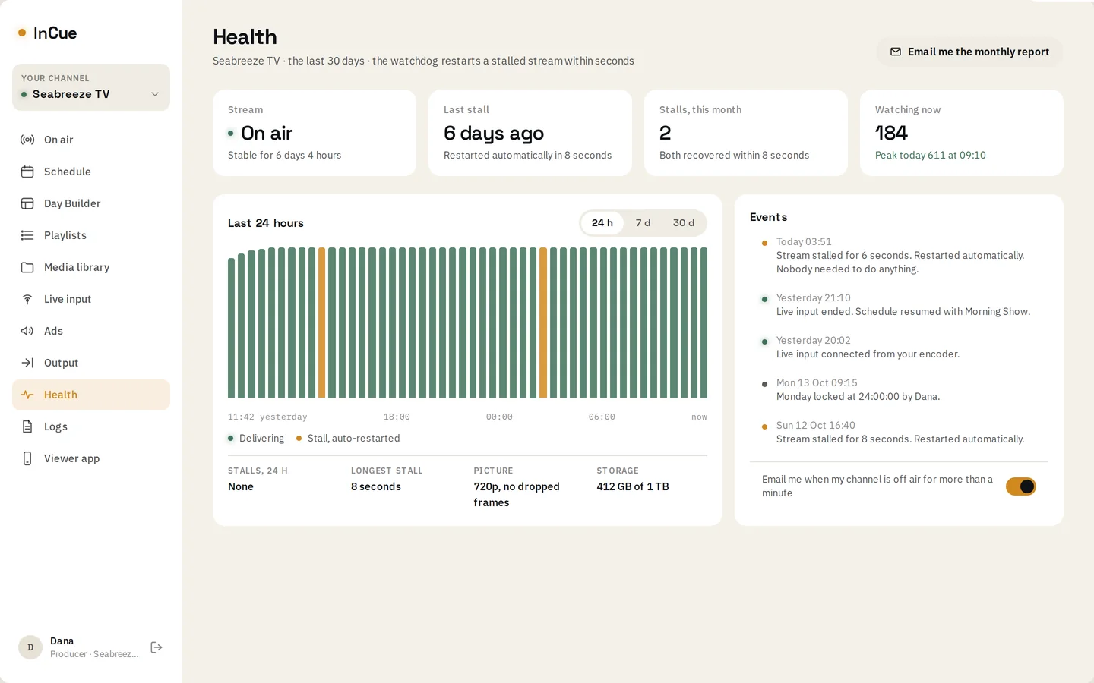Click the Logs document icon
This screenshot has height=683, width=1094.
[x=27, y=426]
